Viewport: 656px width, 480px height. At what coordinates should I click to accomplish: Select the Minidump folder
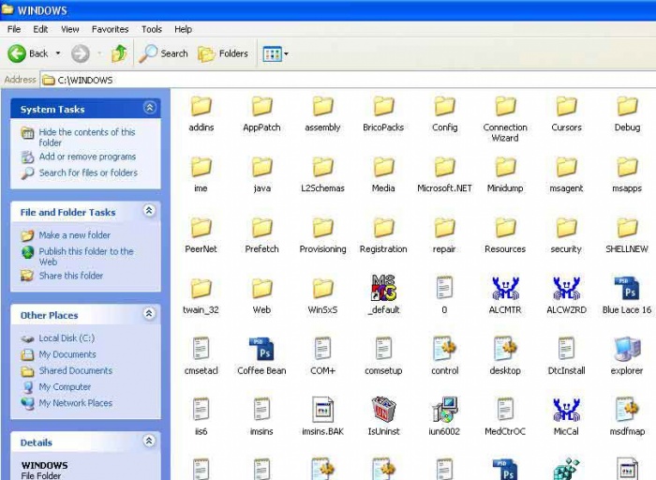pyautogui.click(x=505, y=174)
